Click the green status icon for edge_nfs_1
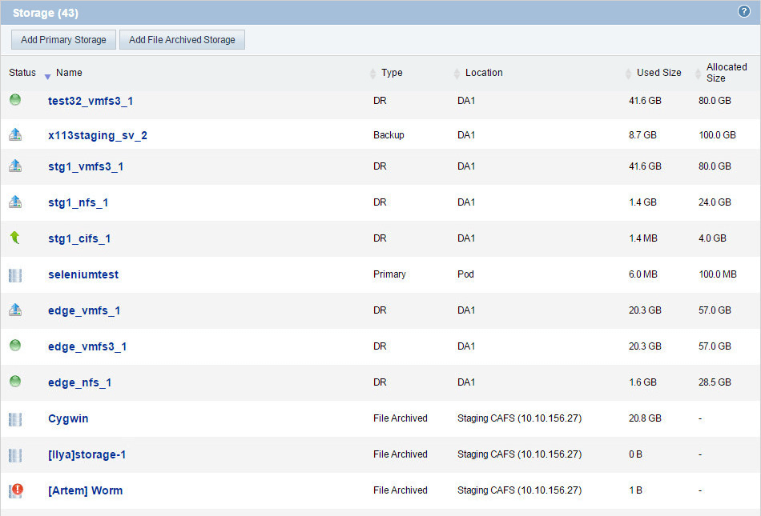This screenshot has height=516, width=761. coord(15,382)
